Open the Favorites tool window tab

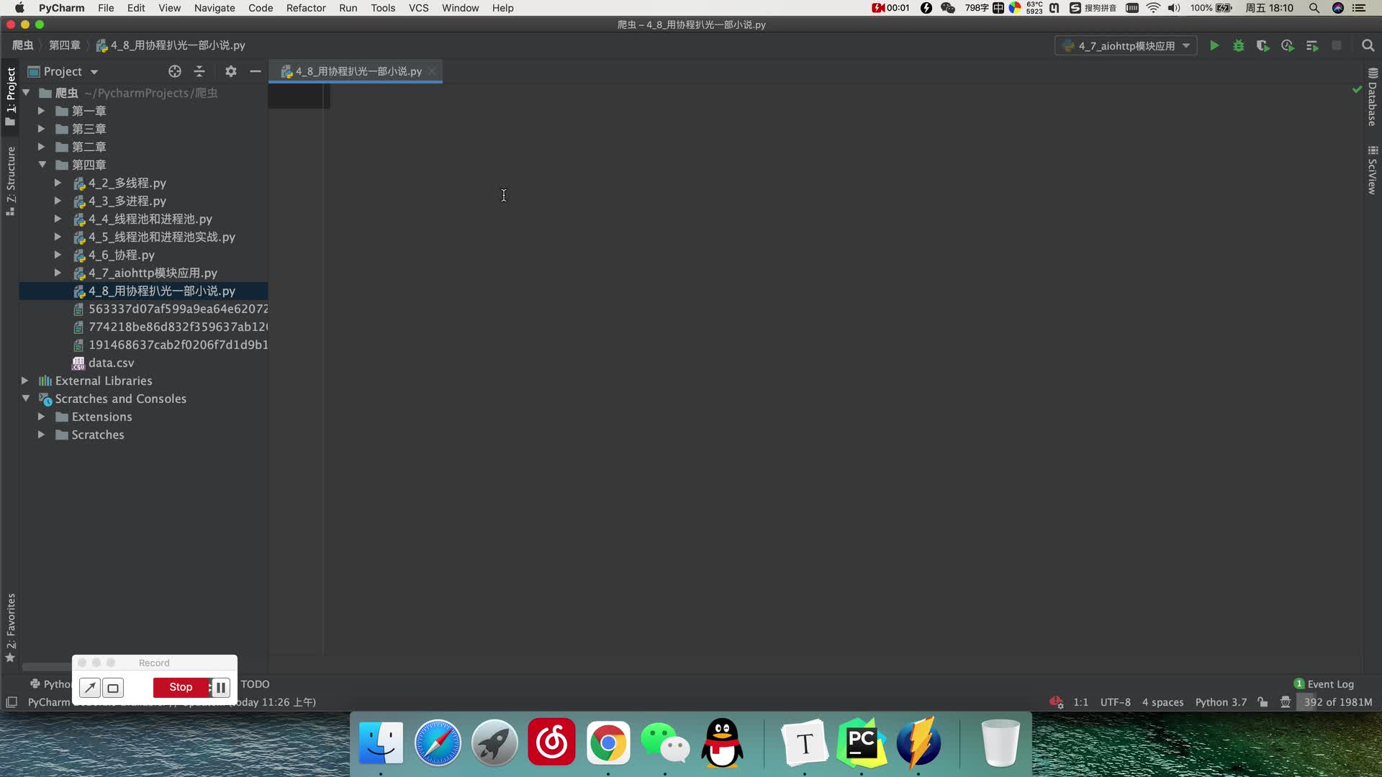[x=11, y=627]
